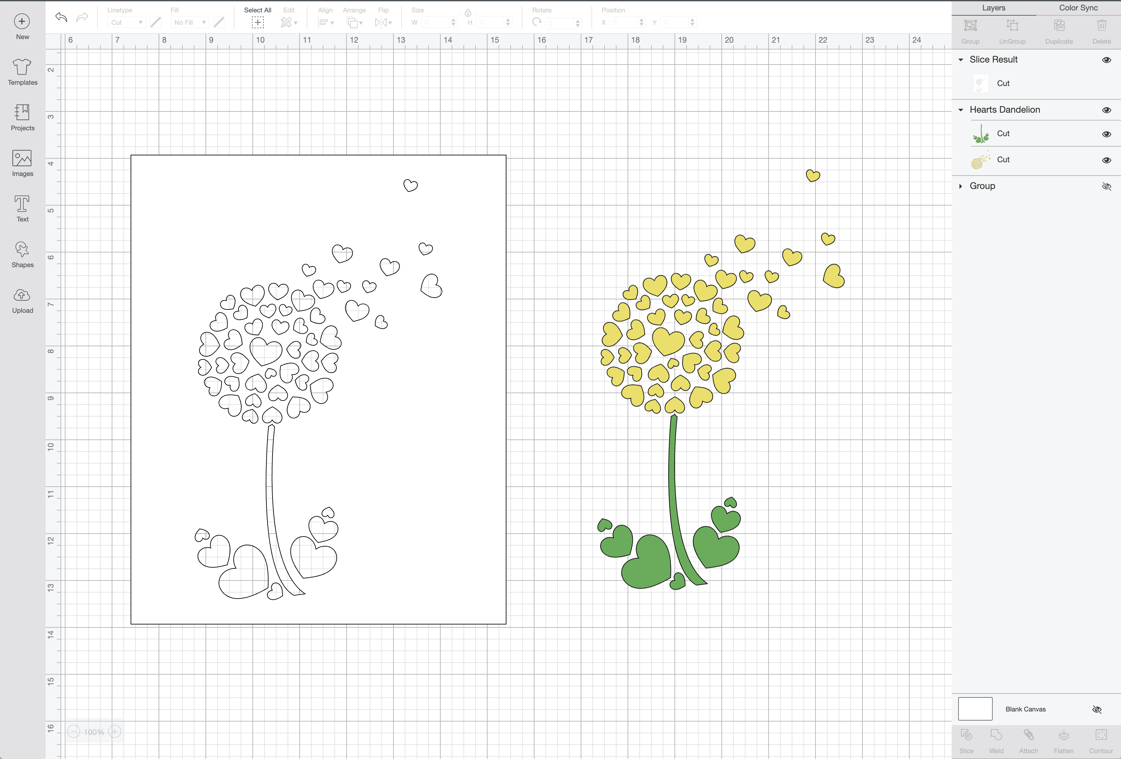The width and height of the screenshot is (1121, 759).
Task: Click the Blank Canvas color swatch
Action: (x=975, y=709)
